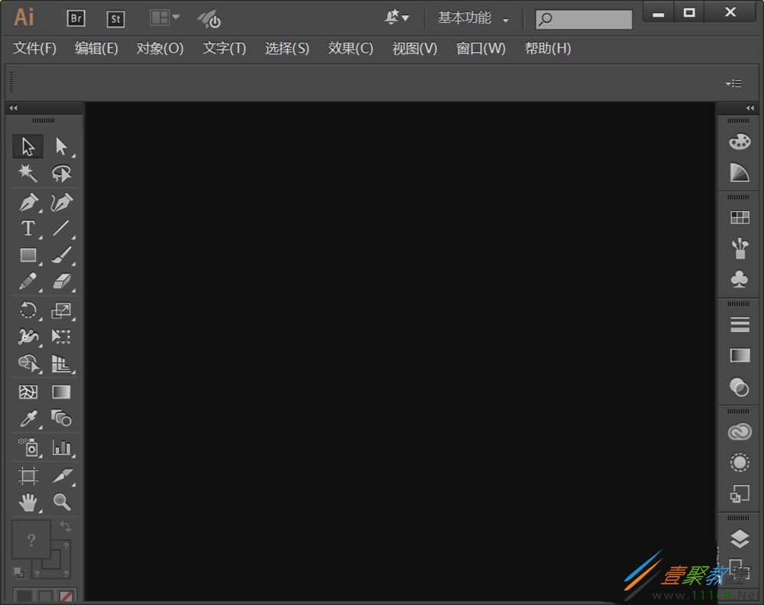
Task: Open the control bar options menu
Action: [733, 84]
